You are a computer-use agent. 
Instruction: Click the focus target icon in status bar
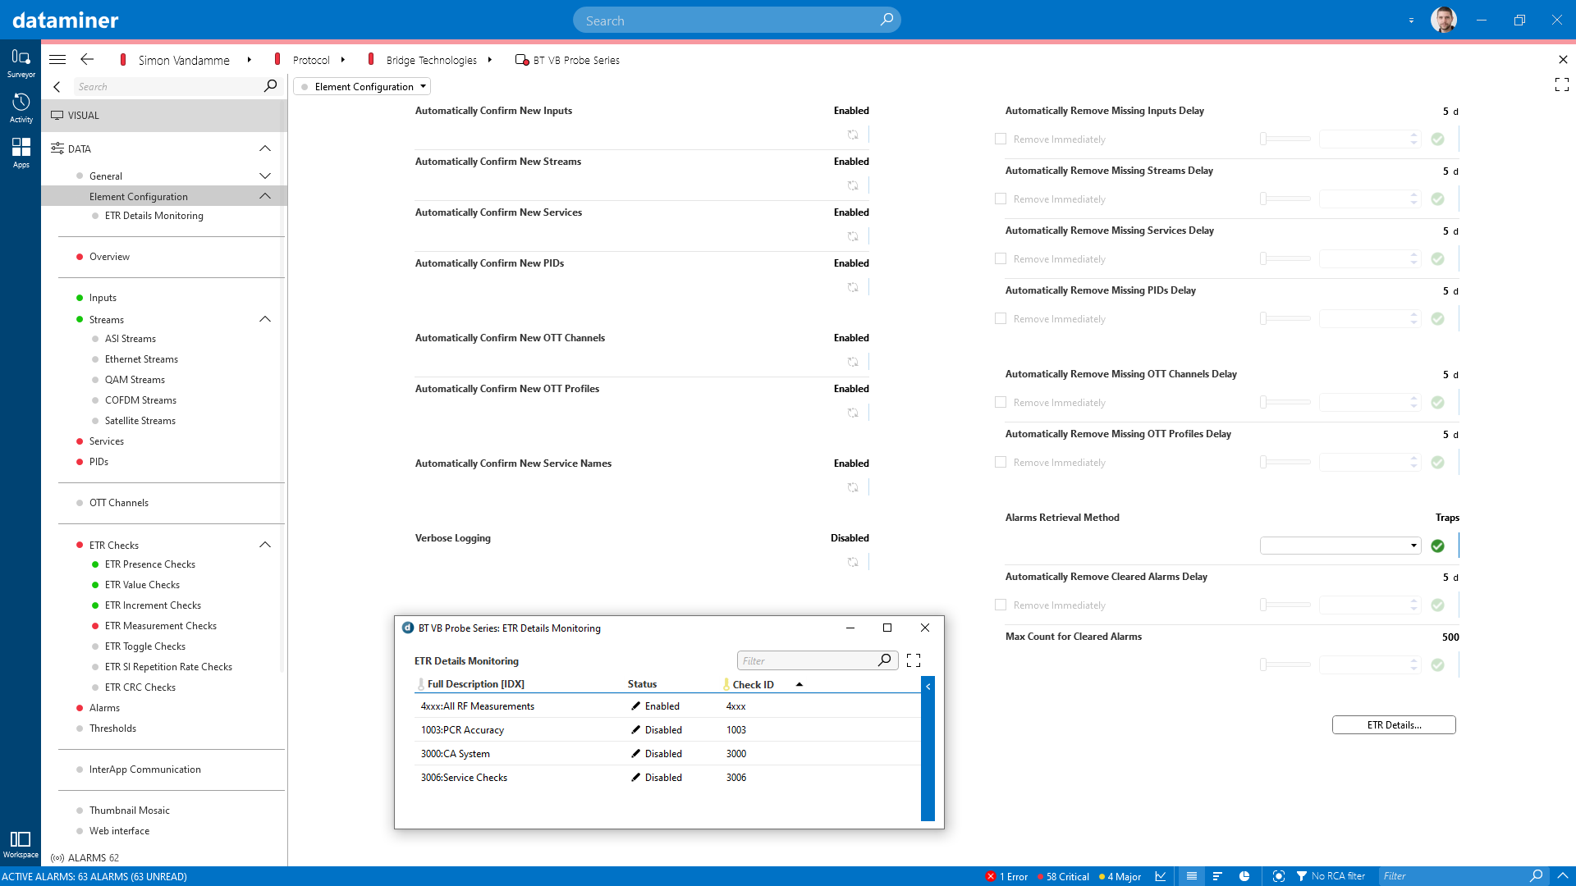click(1278, 876)
